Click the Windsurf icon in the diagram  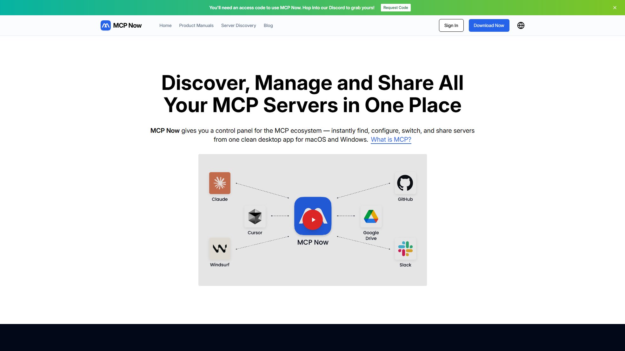[220, 248]
